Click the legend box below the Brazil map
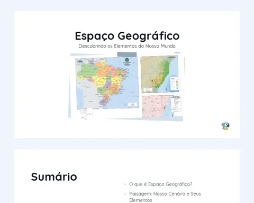The width and height of the screenshot is (254, 203). tap(86, 114)
